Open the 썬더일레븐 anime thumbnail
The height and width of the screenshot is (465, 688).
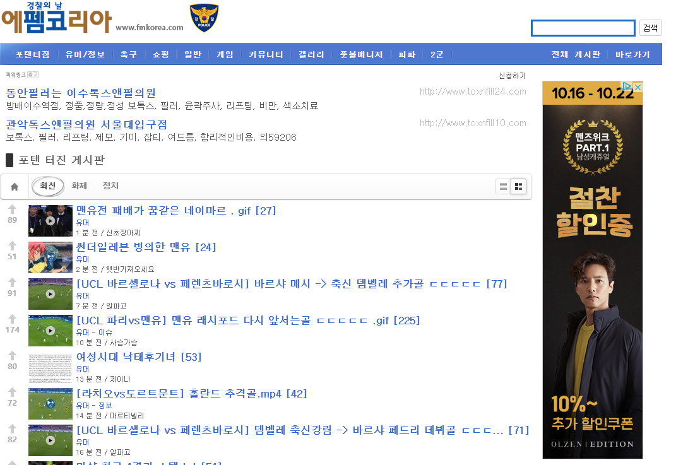tap(50, 257)
